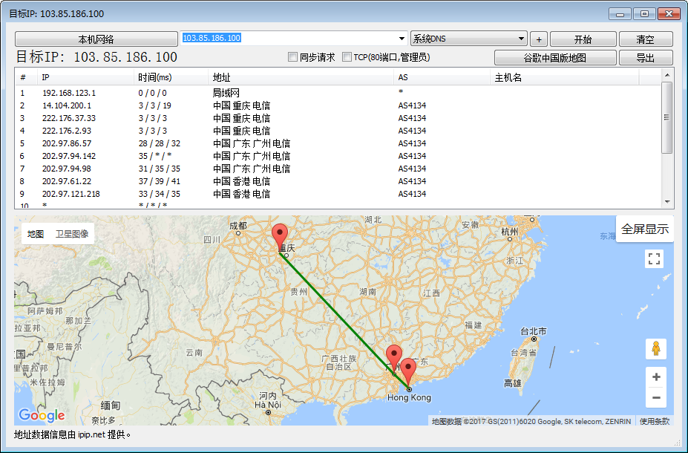Open the 使用条款 link
Viewport: 688px width, 453px height.
pos(654,421)
